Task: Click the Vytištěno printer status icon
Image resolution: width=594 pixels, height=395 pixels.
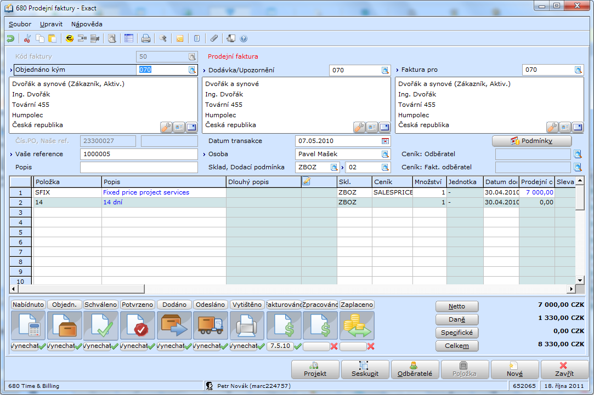Action: 247,325
